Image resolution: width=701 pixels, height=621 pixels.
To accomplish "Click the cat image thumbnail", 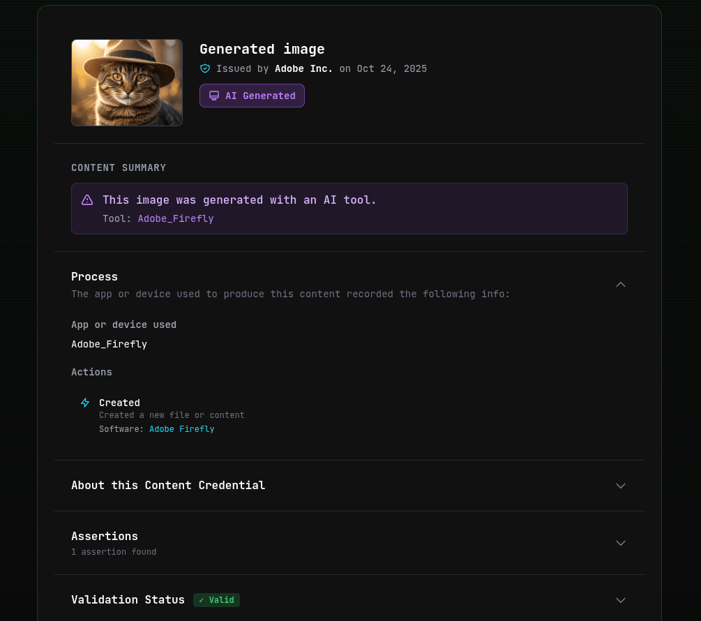I will tap(127, 82).
